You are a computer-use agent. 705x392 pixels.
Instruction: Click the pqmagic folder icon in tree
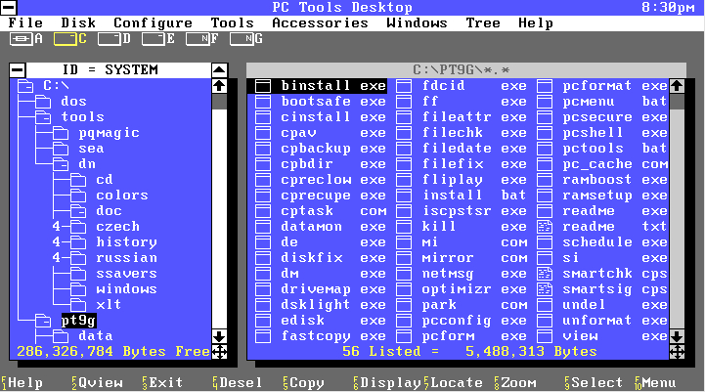(x=61, y=133)
